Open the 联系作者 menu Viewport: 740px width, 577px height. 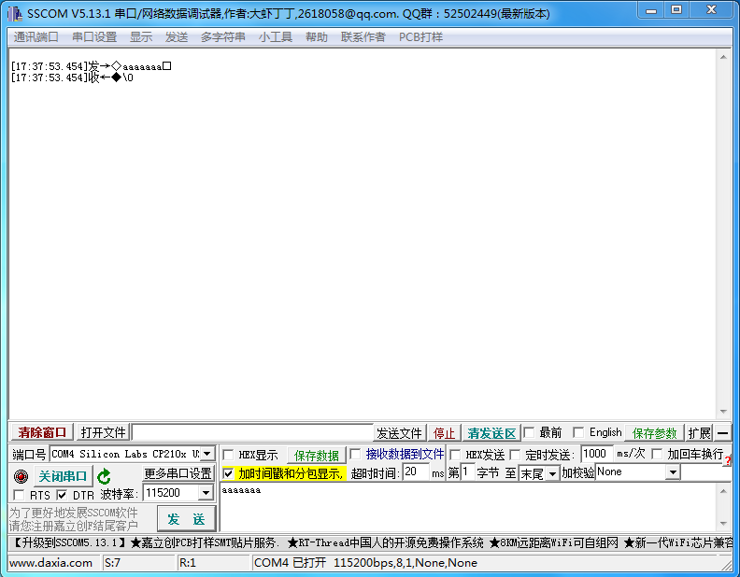tap(363, 37)
